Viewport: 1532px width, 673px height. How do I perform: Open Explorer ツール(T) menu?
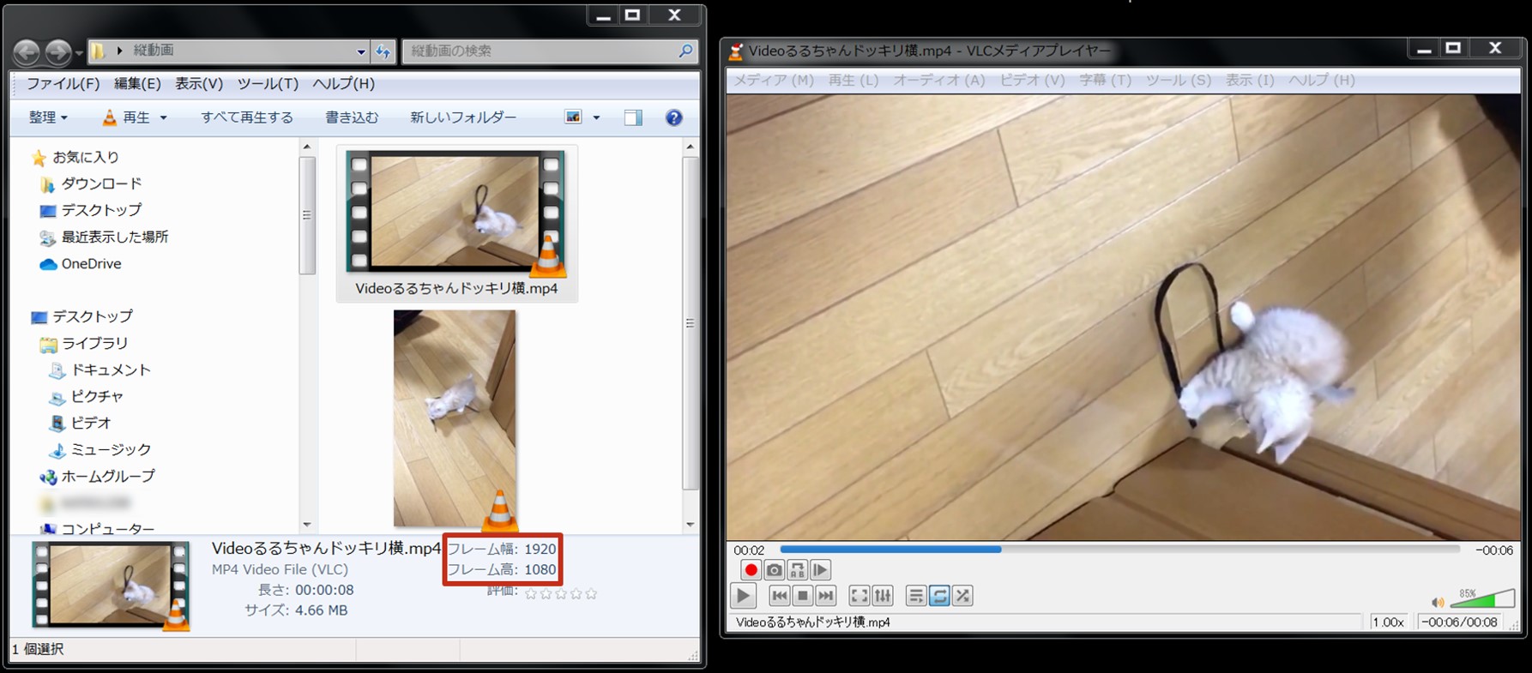[x=268, y=84]
